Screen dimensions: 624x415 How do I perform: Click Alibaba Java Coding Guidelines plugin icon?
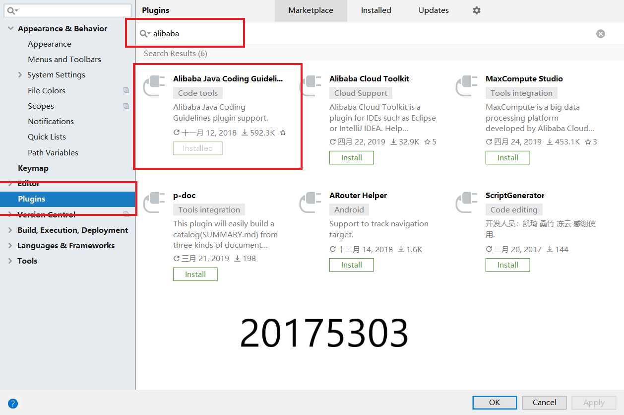(154, 86)
